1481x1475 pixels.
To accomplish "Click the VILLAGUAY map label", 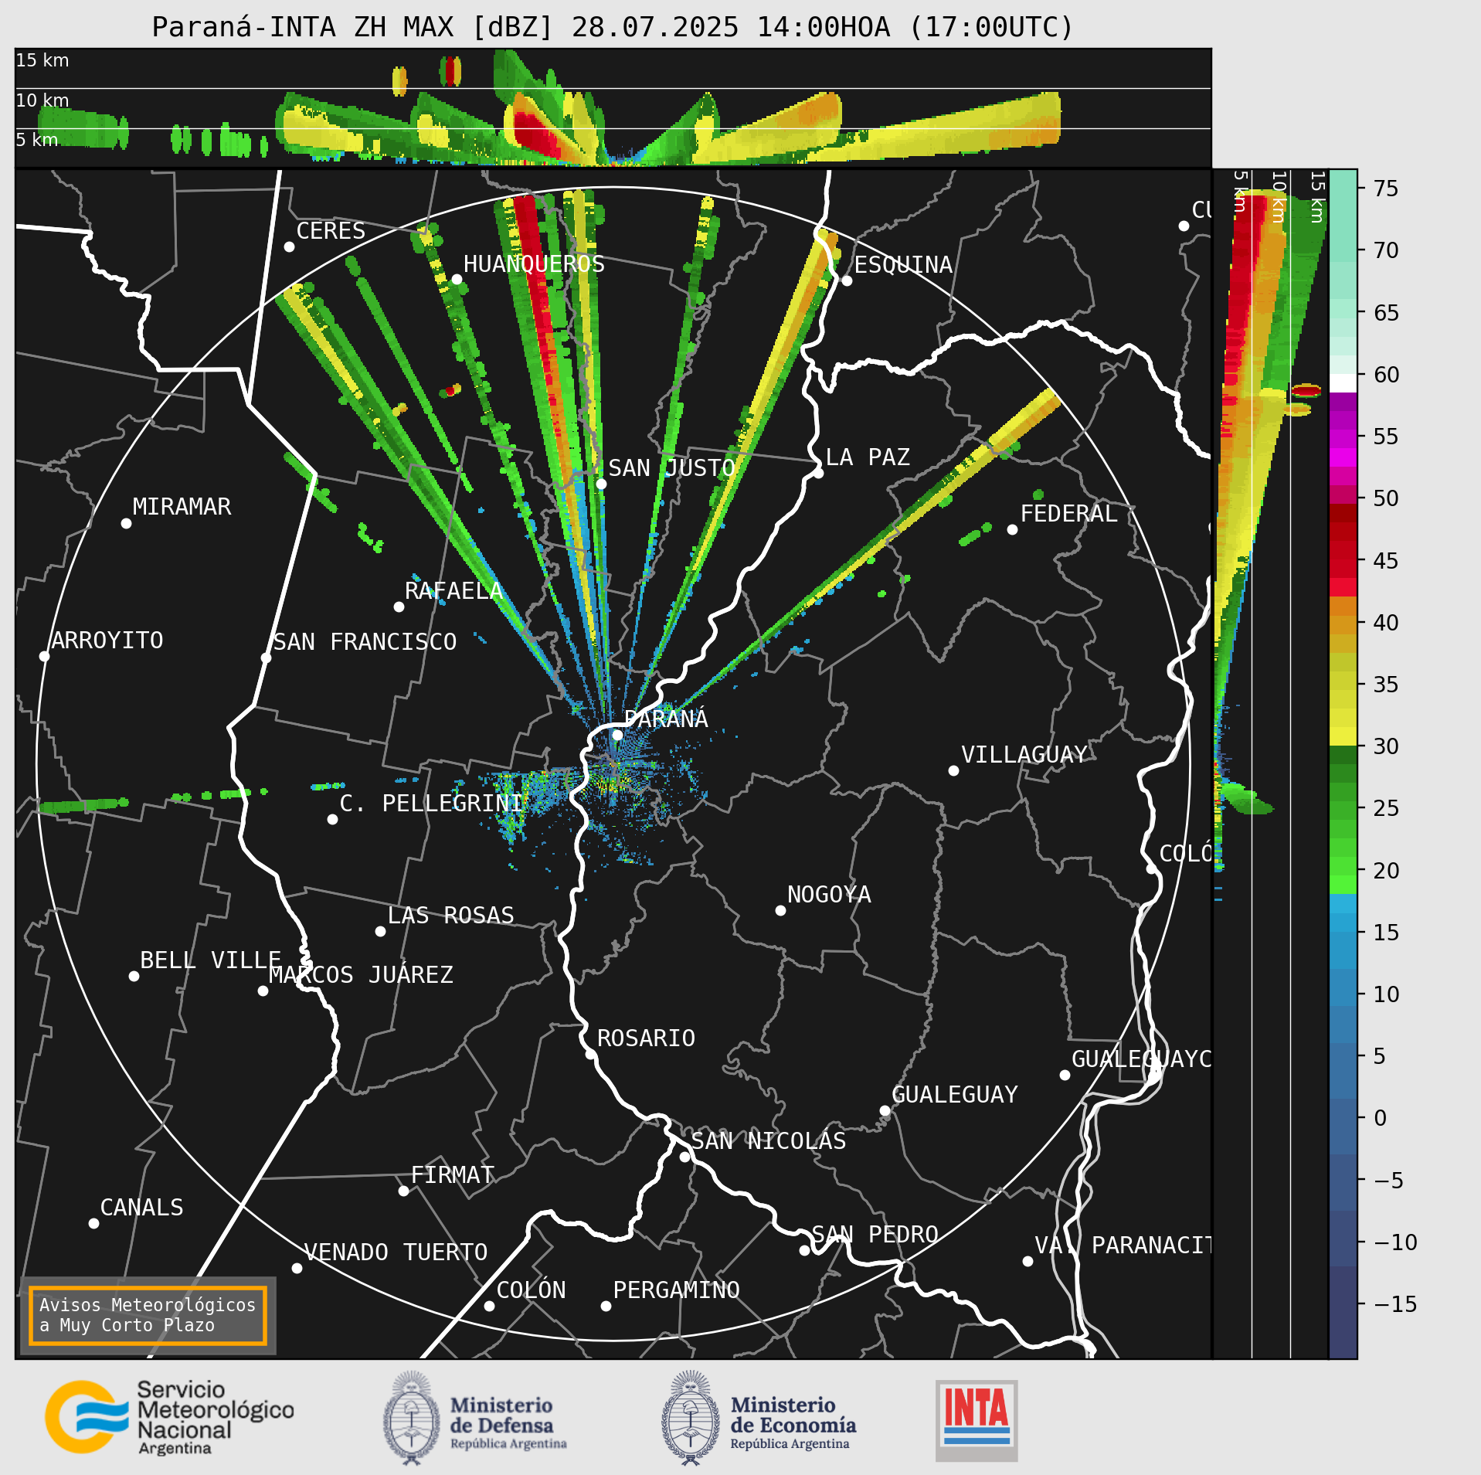I will (x=1024, y=754).
